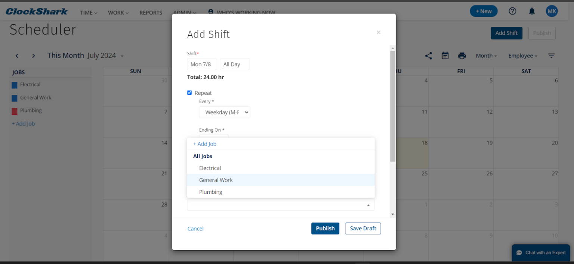The width and height of the screenshot is (574, 264).
Task: Open the MK user avatar menu
Action: pos(552,11)
